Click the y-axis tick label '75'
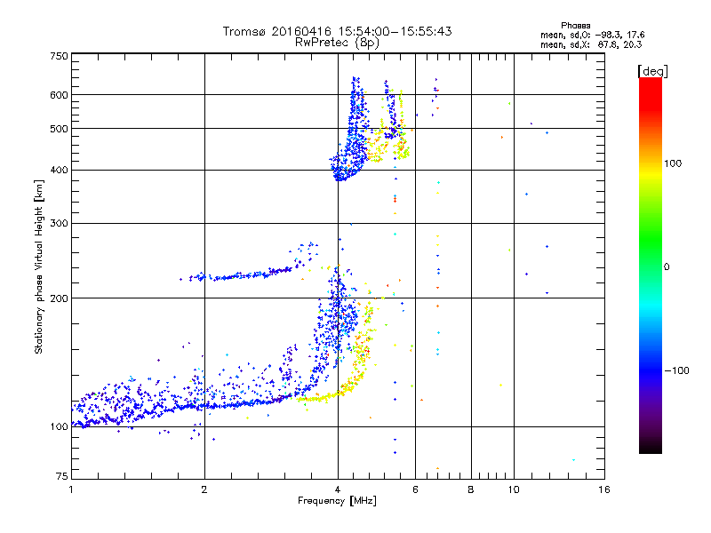The height and width of the screenshot is (533, 711). [x=62, y=476]
